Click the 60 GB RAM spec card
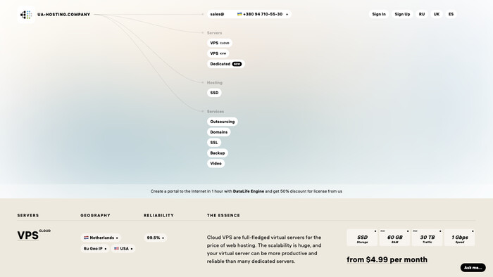The height and width of the screenshot is (277, 493). tap(394, 238)
